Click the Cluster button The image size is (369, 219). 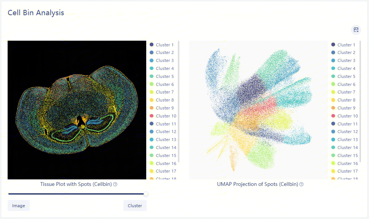point(135,206)
